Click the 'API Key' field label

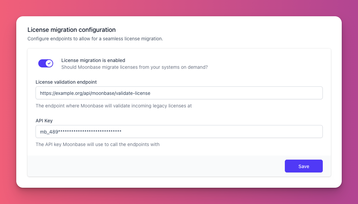click(x=44, y=121)
